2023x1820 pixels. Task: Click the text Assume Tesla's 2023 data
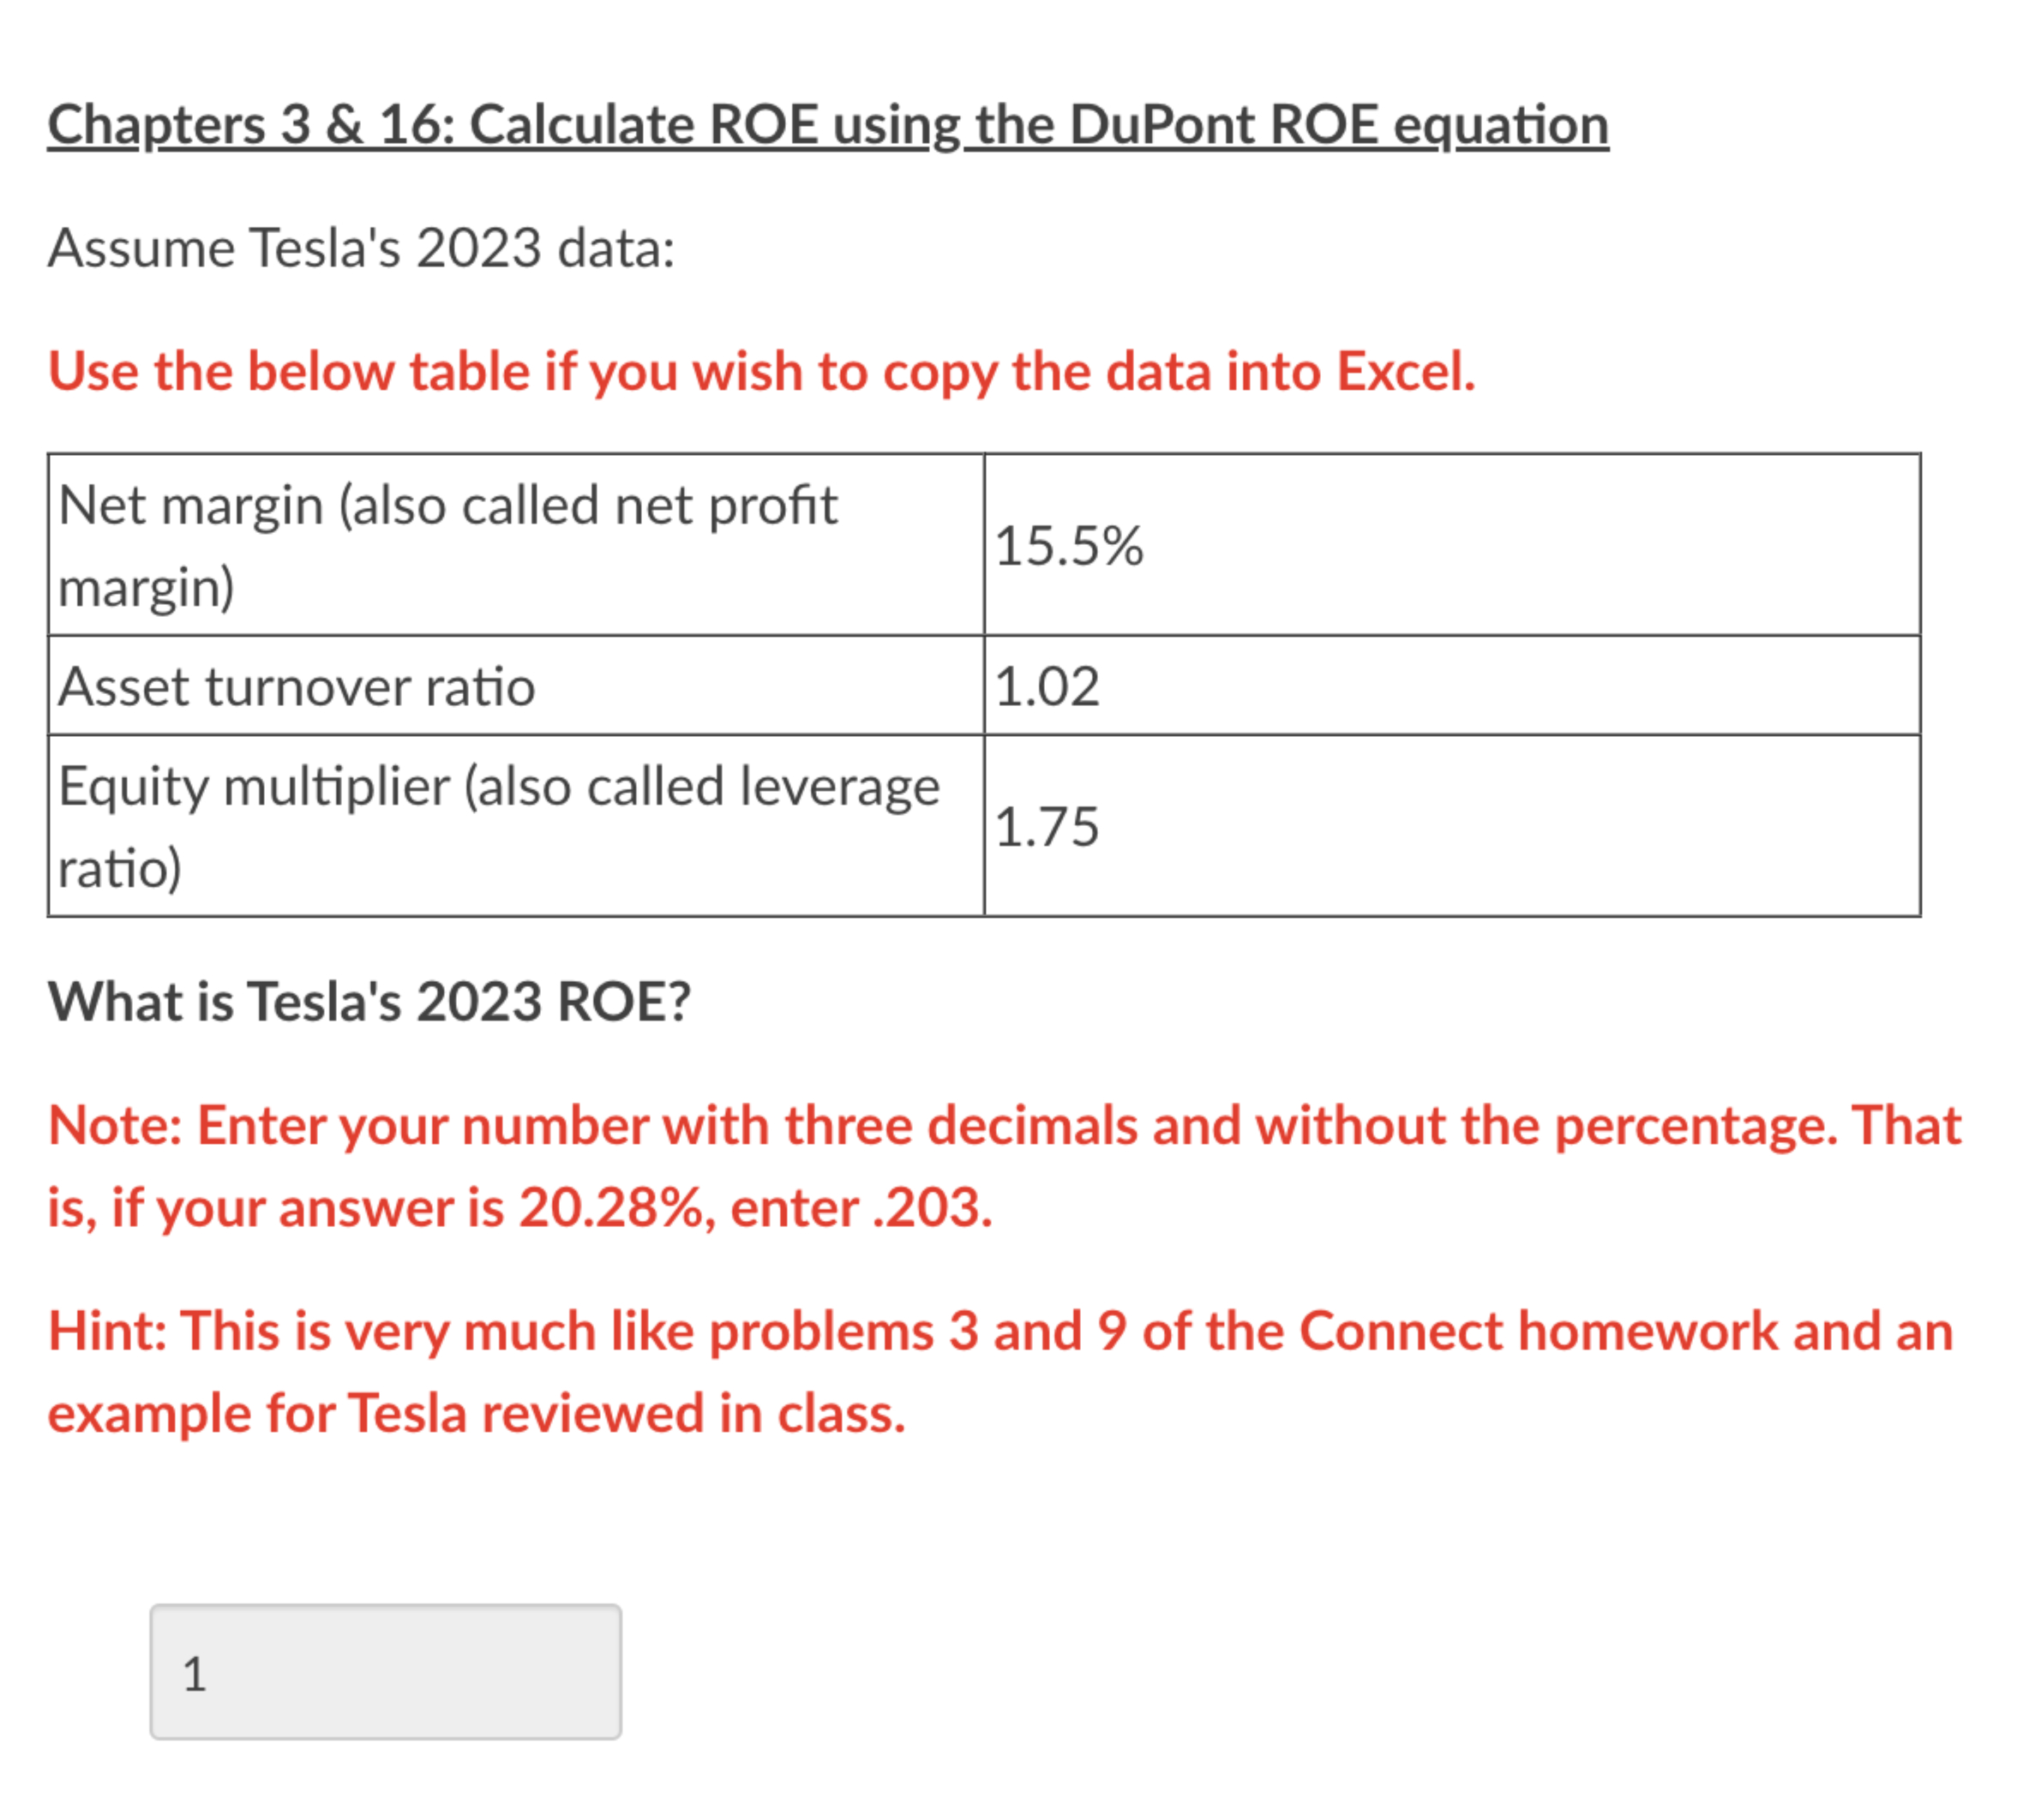[364, 249]
